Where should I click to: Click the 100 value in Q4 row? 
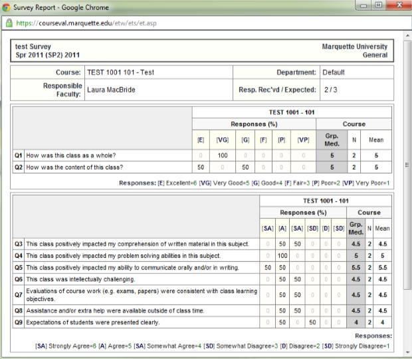[x=282, y=256]
